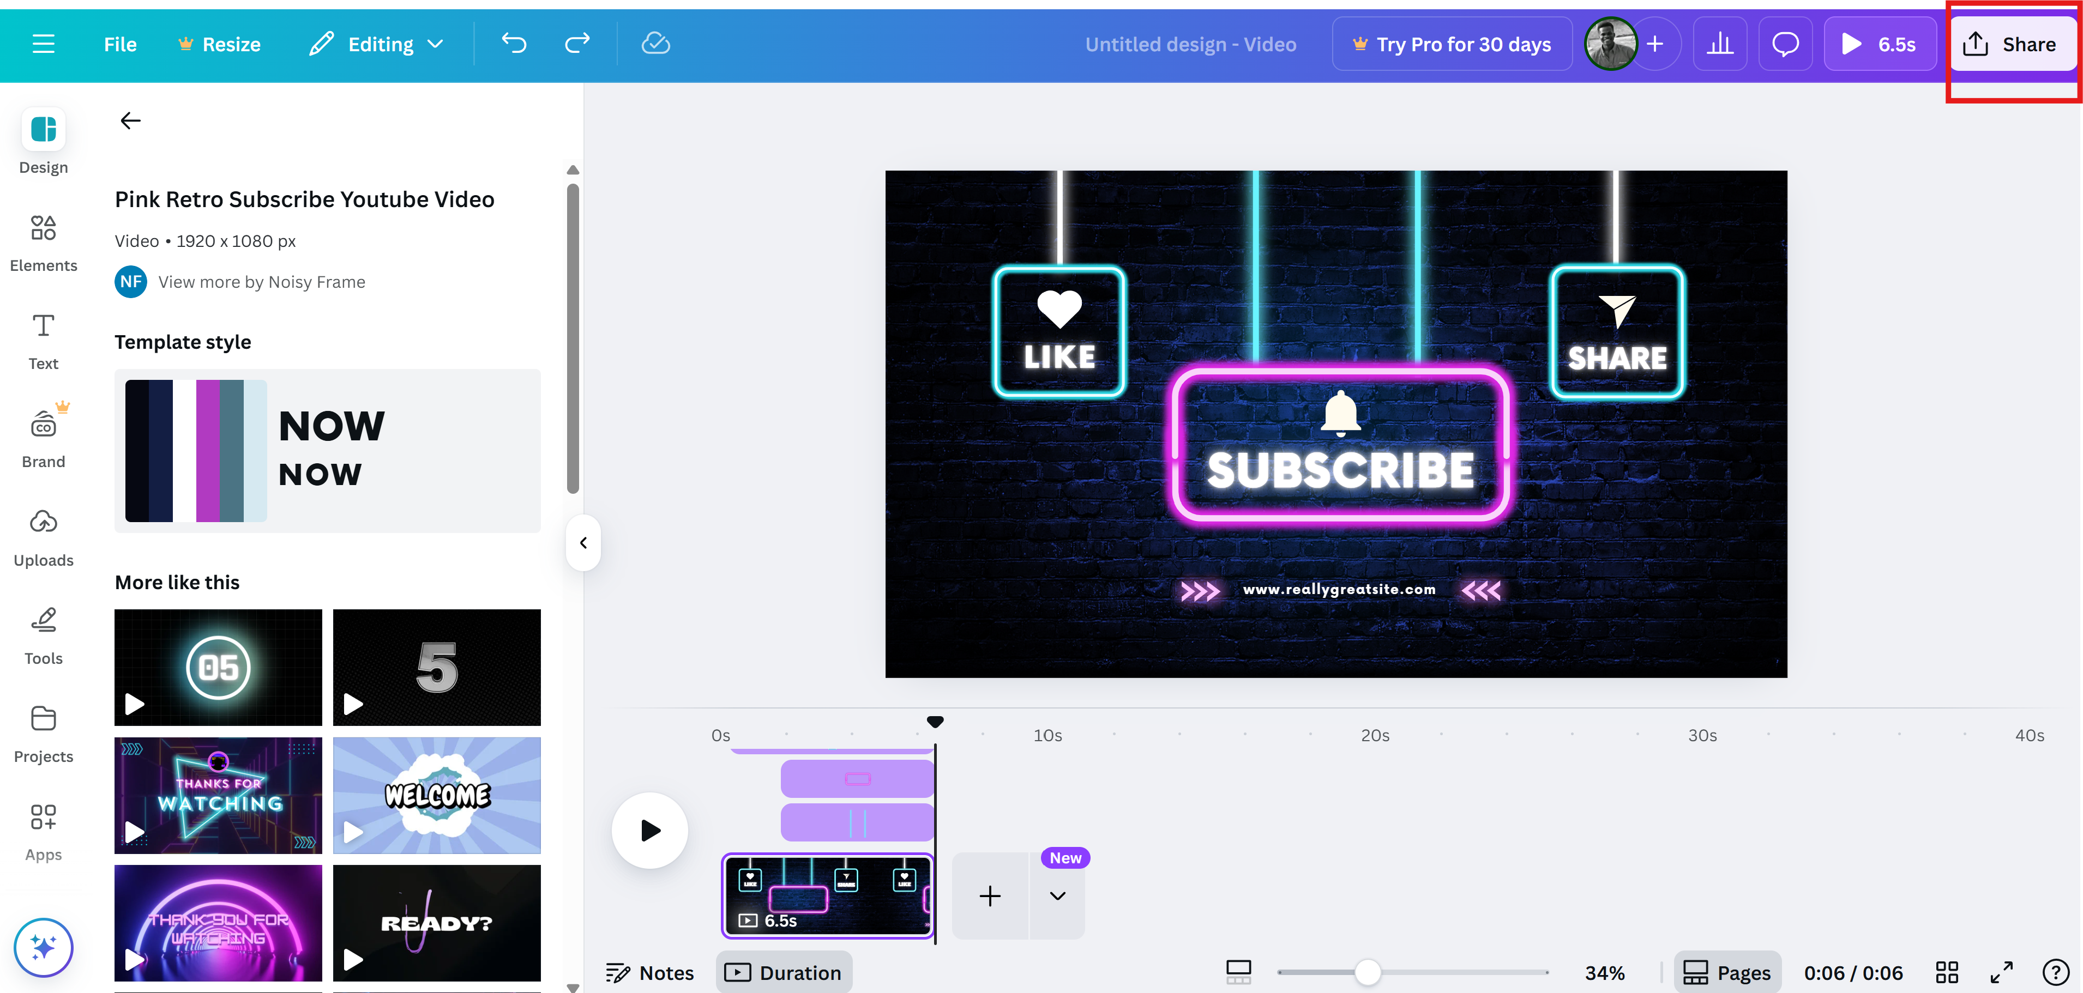This screenshot has width=2083, height=993.
Task: Click the Try Pro for 30 days button
Action: (x=1452, y=44)
